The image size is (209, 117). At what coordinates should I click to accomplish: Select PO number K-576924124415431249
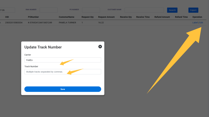(x=40, y=23)
